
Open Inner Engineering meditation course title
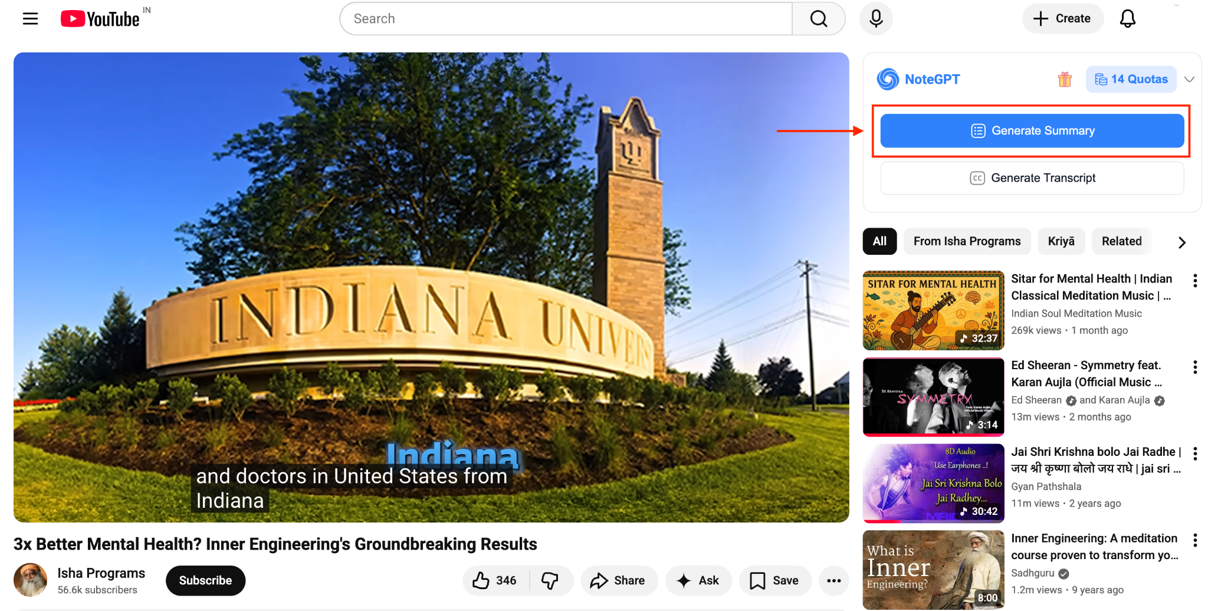point(1095,547)
